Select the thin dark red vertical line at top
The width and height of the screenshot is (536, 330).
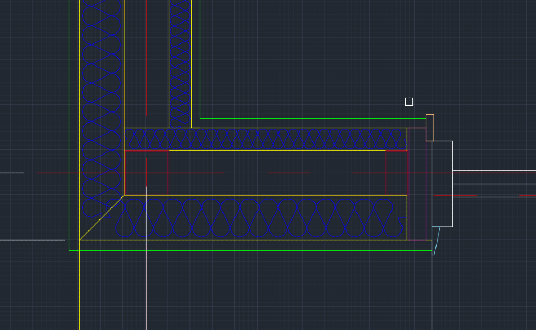pyautogui.click(x=146, y=52)
